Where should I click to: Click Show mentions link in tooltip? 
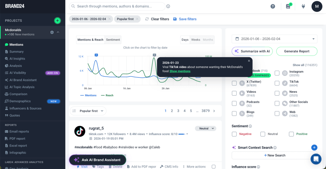click(180, 71)
